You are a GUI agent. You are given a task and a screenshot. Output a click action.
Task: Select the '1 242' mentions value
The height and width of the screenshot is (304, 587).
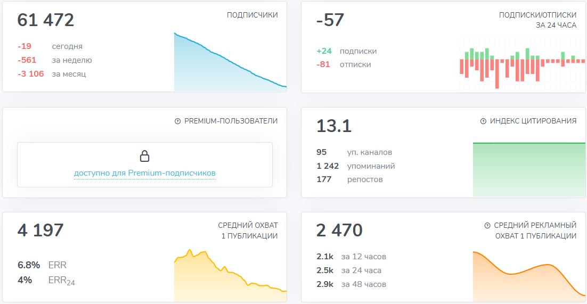328,166
